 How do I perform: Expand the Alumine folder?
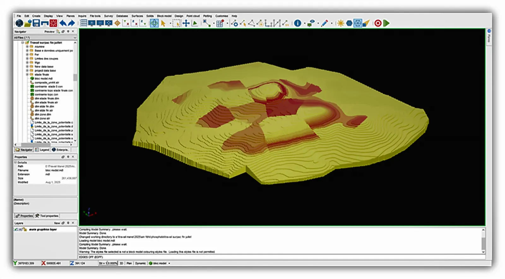coord(27,46)
